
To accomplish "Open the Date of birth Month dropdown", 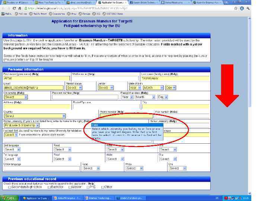I will [153, 88].
